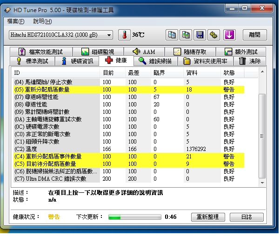The height and width of the screenshot is (236, 280).
Task: Select row (0C) 硬碟電源次數
Action: pos(129,127)
